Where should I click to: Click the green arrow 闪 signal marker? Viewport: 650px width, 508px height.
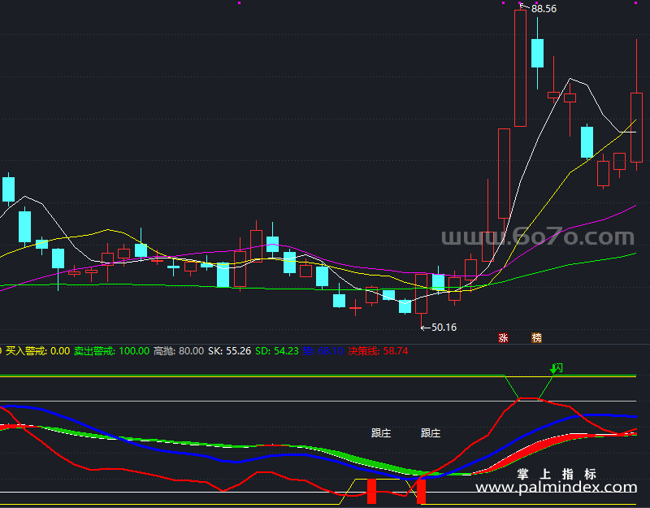pos(557,368)
